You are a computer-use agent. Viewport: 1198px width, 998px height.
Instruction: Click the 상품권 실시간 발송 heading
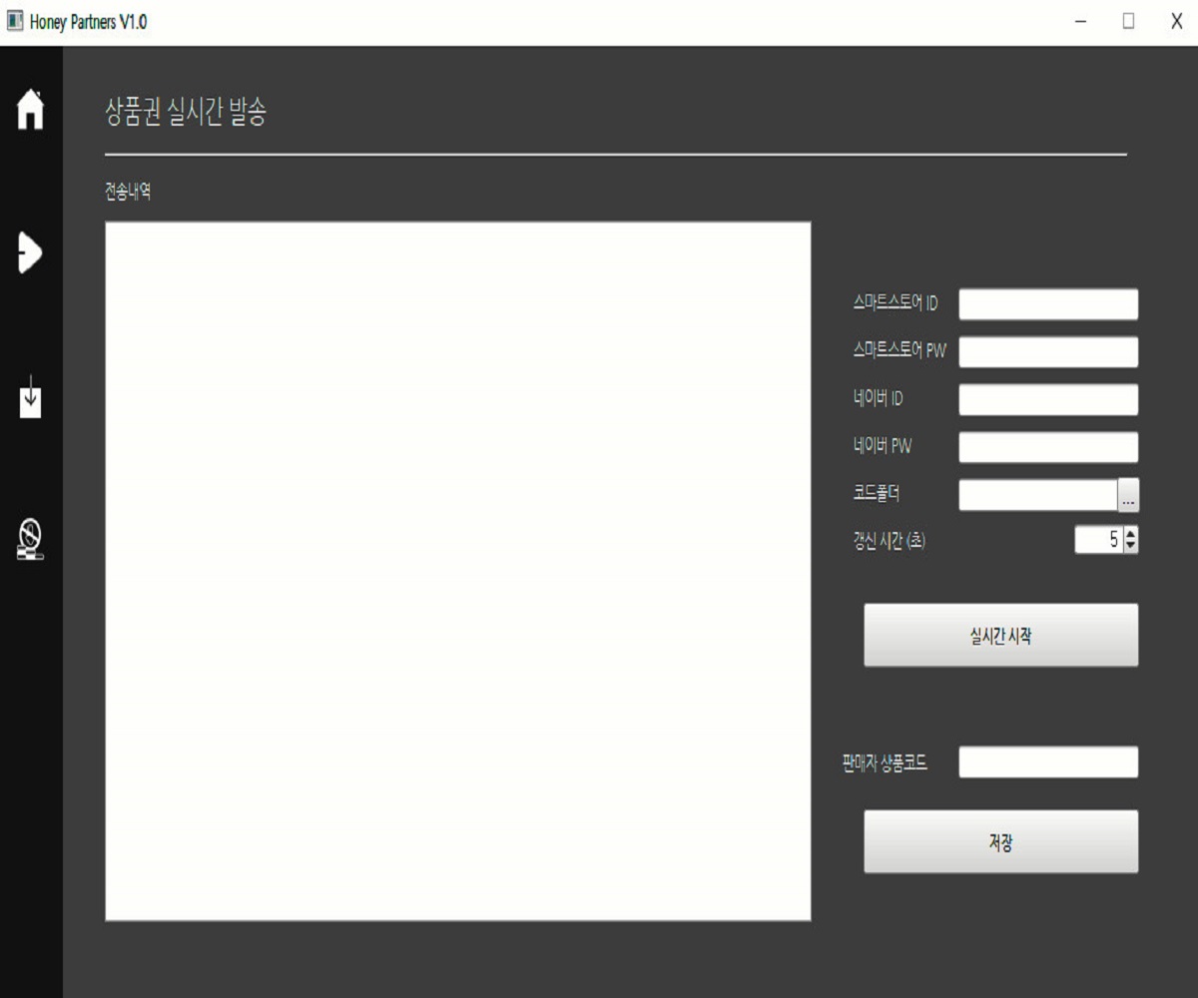[x=186, y=113]
